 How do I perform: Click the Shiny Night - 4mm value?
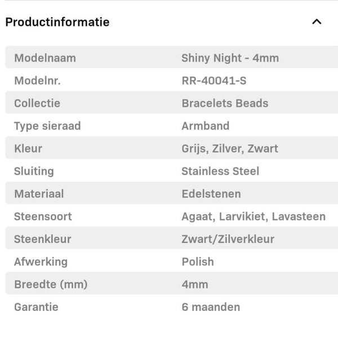click(230, 58)
